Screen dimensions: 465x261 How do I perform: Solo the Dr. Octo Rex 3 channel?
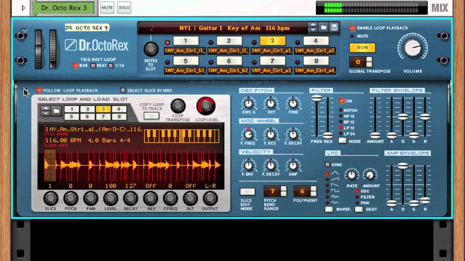(x=124, y=8)
